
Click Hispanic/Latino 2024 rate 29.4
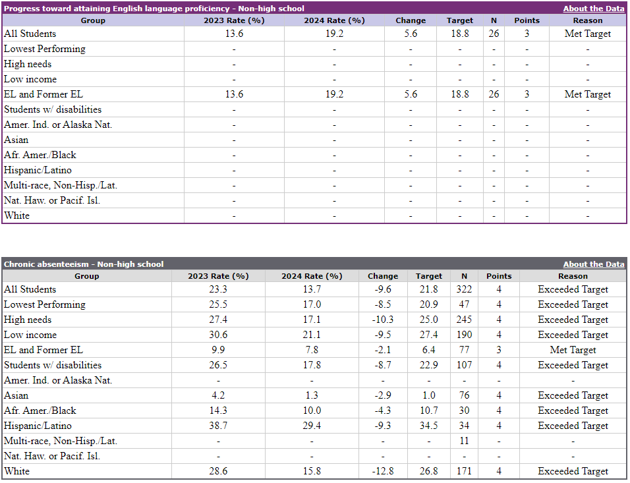click(312, 426)
